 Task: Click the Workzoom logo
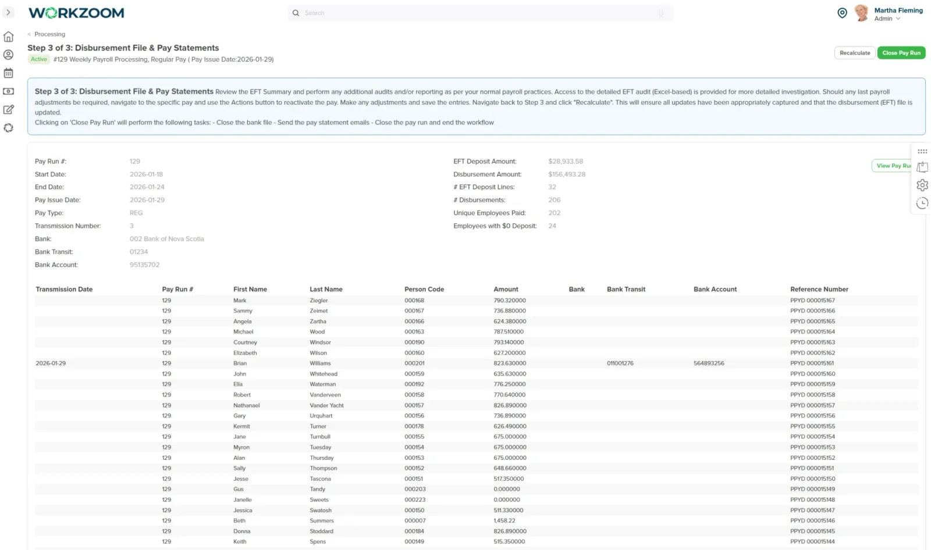tap(76, 13)
